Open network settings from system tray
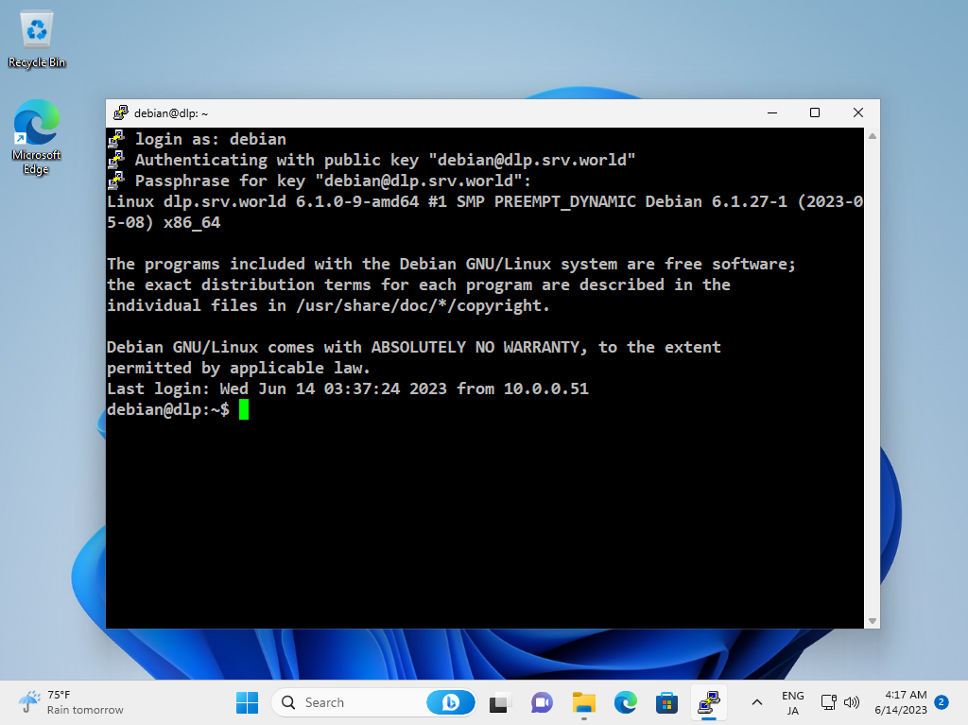The width and height of the screenshot is (968, 725). [x=828, y=702]
